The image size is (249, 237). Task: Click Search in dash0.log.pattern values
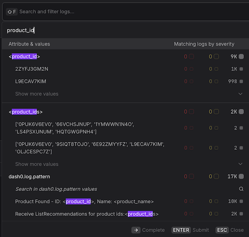[56, 189]
